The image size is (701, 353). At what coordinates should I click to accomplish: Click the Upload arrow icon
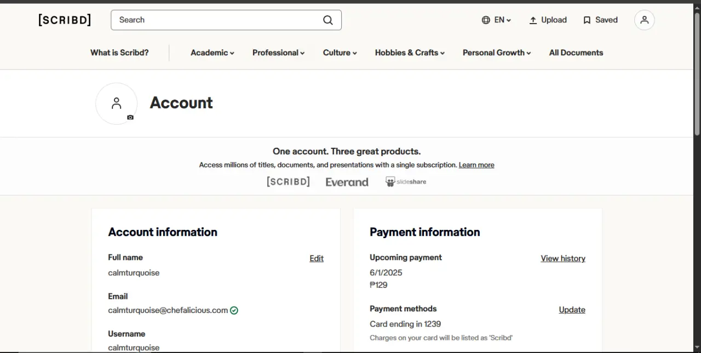[533, 20]
